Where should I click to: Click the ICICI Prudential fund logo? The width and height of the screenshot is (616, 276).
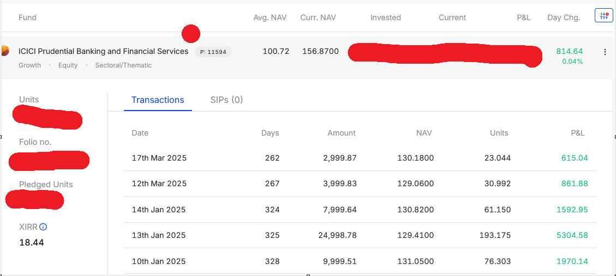point(4,51)
